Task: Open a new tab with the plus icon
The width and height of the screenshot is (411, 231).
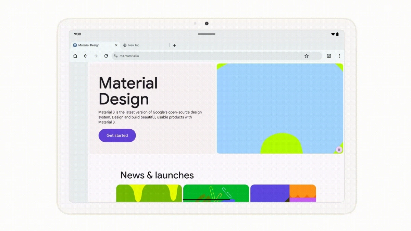Action: click(x=175, y=45)
